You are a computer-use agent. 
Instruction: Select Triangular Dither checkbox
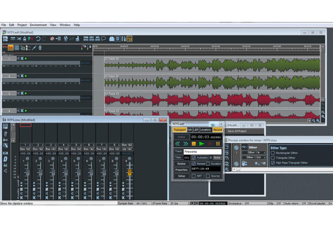tap(273, 158)
